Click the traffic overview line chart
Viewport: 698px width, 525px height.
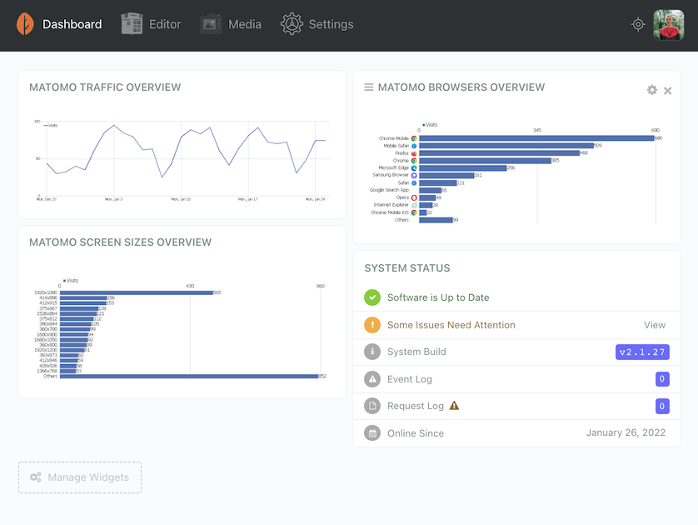tap(182, 158)
